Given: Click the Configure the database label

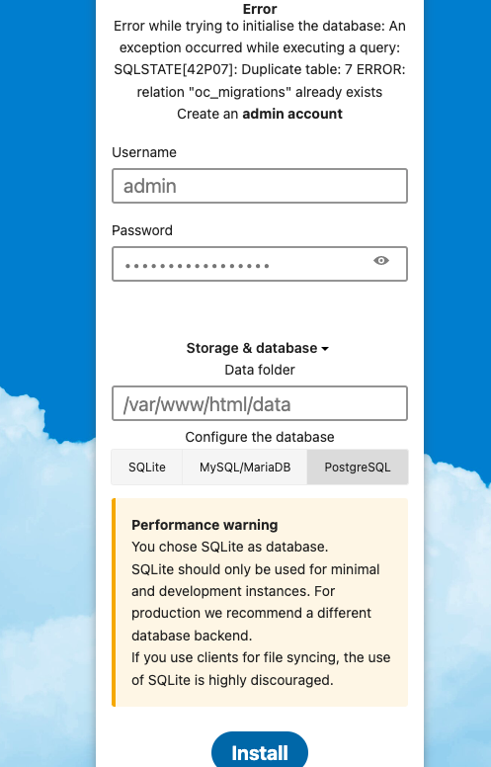Looking at the screenshot, I should point(260,437).
